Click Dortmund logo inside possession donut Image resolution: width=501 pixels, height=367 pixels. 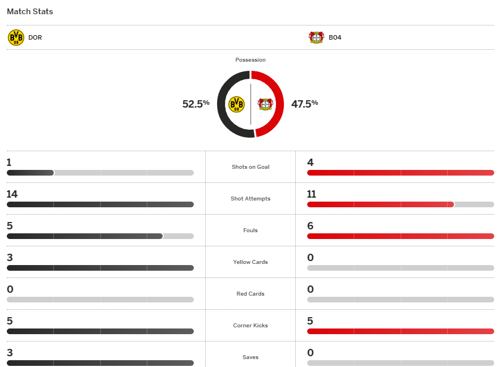click(236, 104)
